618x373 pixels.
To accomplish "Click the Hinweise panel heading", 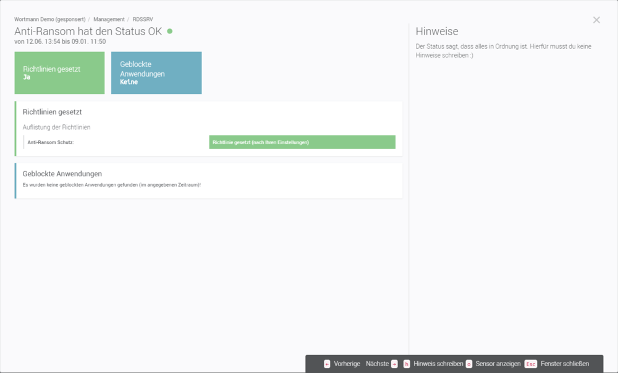I will point(437,31).
